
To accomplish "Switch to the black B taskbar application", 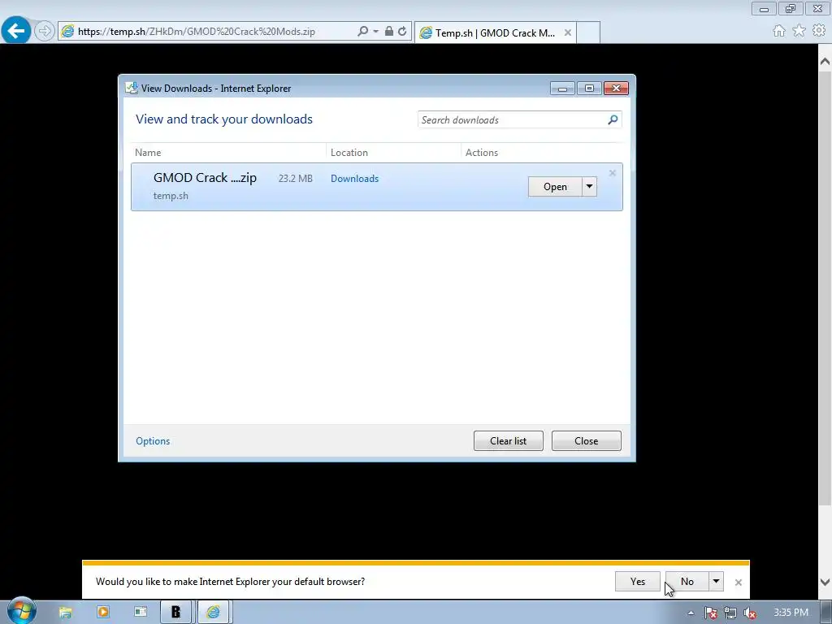I will 175,612.
